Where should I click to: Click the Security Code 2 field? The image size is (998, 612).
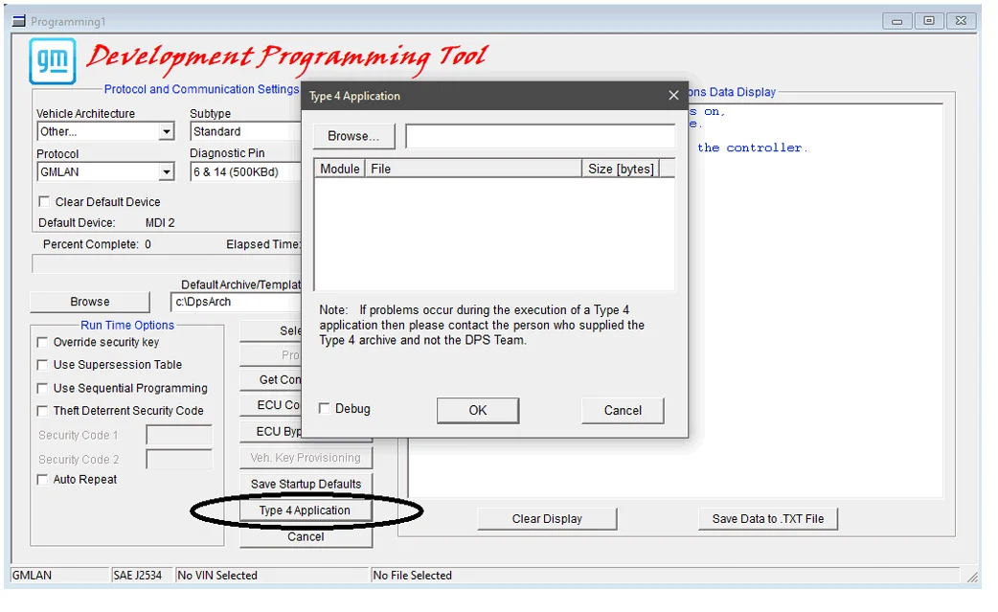pyautogui.click(x=179, y=460)
